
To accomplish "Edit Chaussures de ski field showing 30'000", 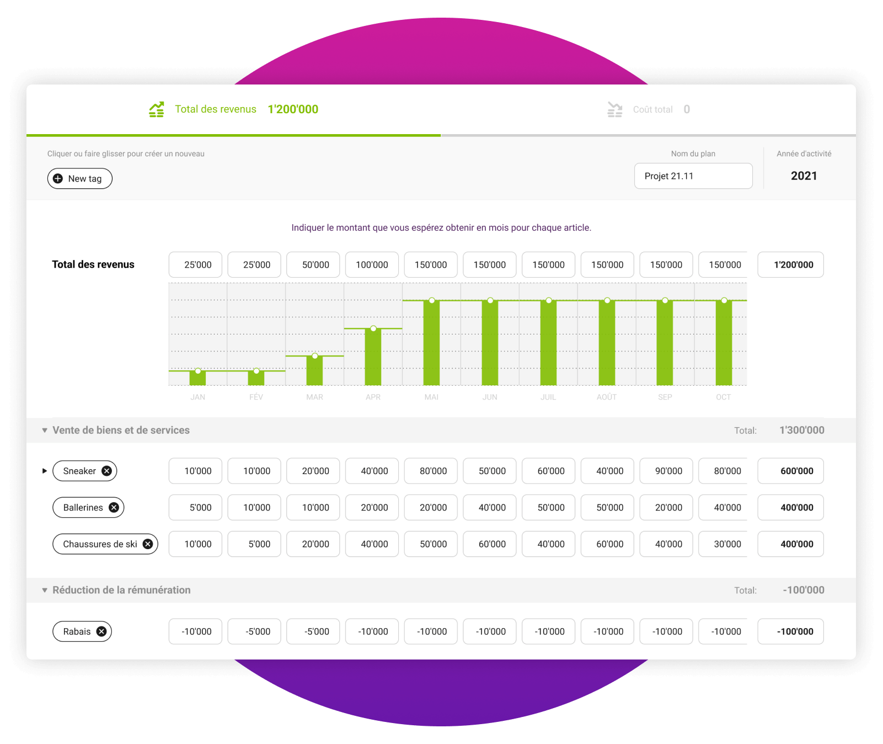I will click(x=723, y=544).
